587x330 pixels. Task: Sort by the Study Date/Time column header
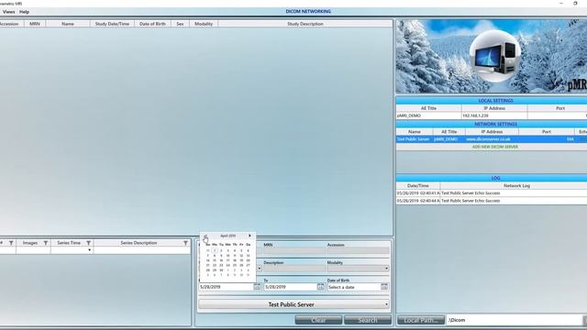point(112,24)
